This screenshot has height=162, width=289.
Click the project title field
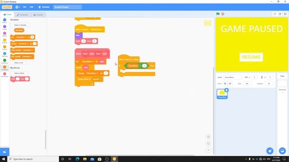tap(67, 7)
